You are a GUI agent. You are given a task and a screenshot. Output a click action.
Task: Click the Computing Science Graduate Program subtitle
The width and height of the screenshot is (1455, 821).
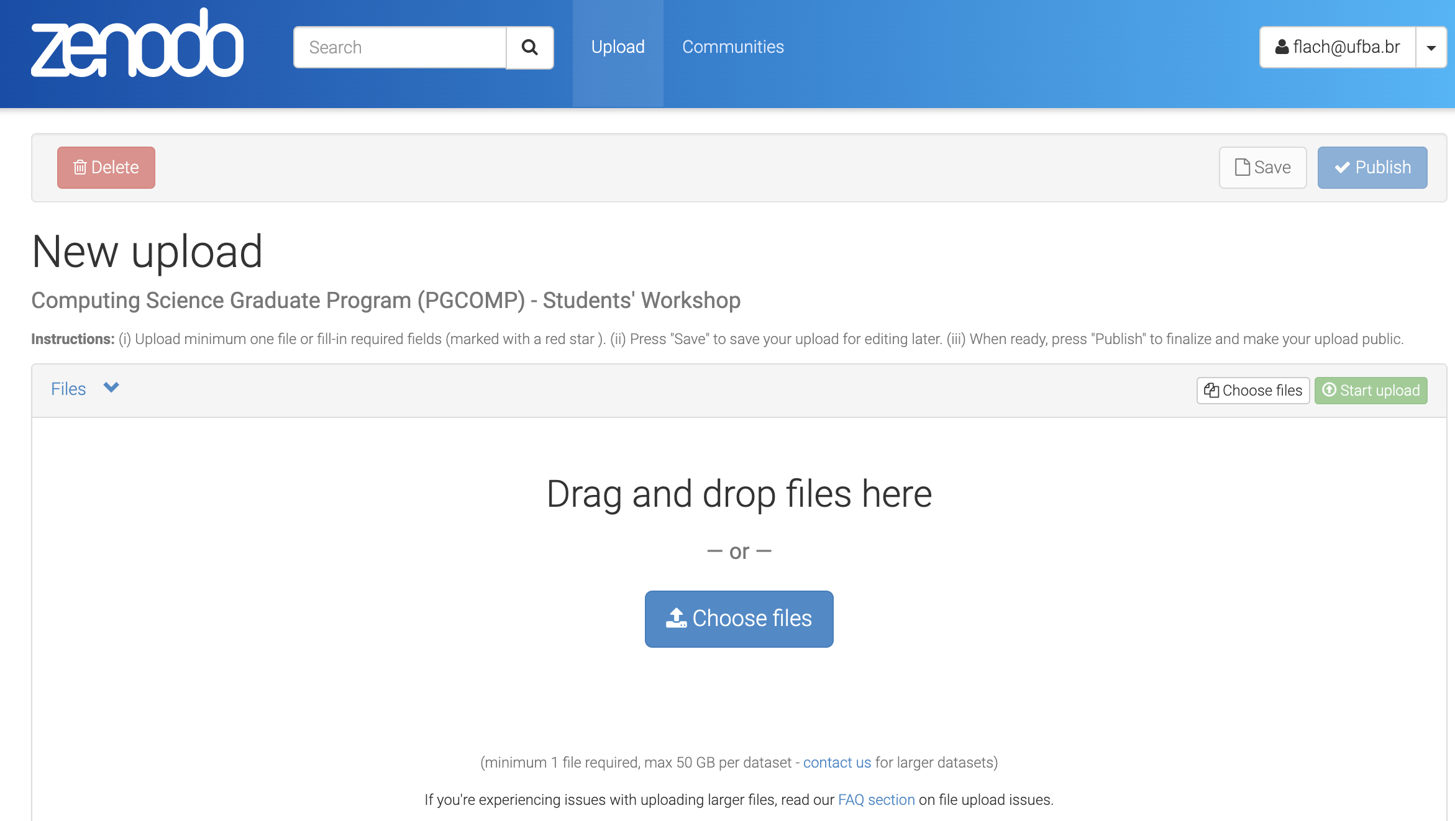point(386,301)
